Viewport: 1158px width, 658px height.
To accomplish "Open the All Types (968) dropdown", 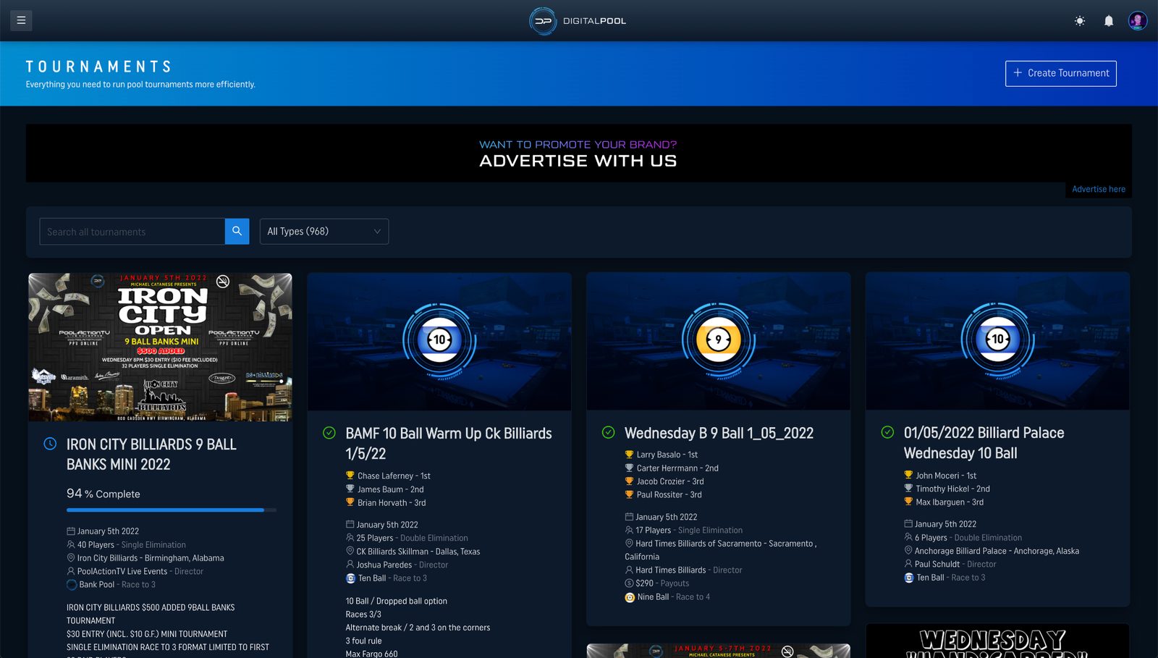I will pyautogui.click(x=324, y=232).
